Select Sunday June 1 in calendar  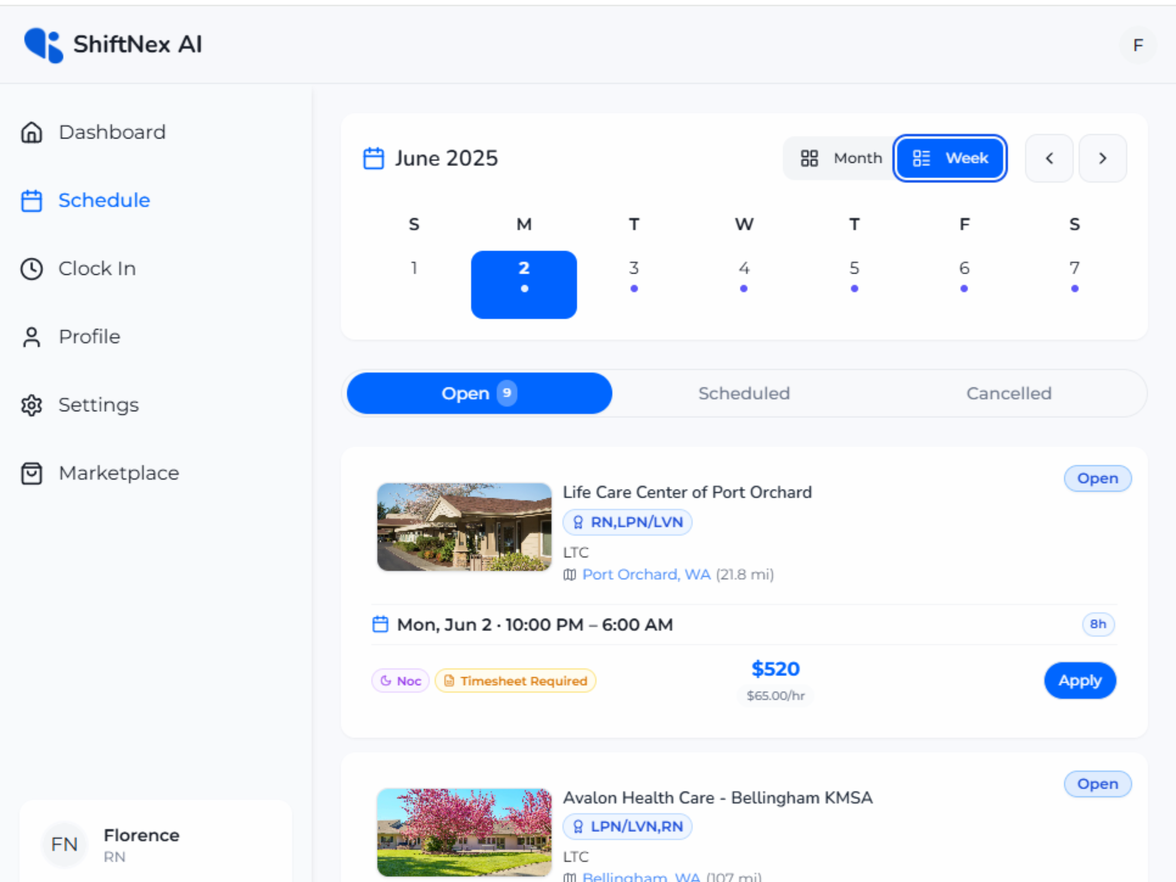pyautogui.click(x=414, y=285)
